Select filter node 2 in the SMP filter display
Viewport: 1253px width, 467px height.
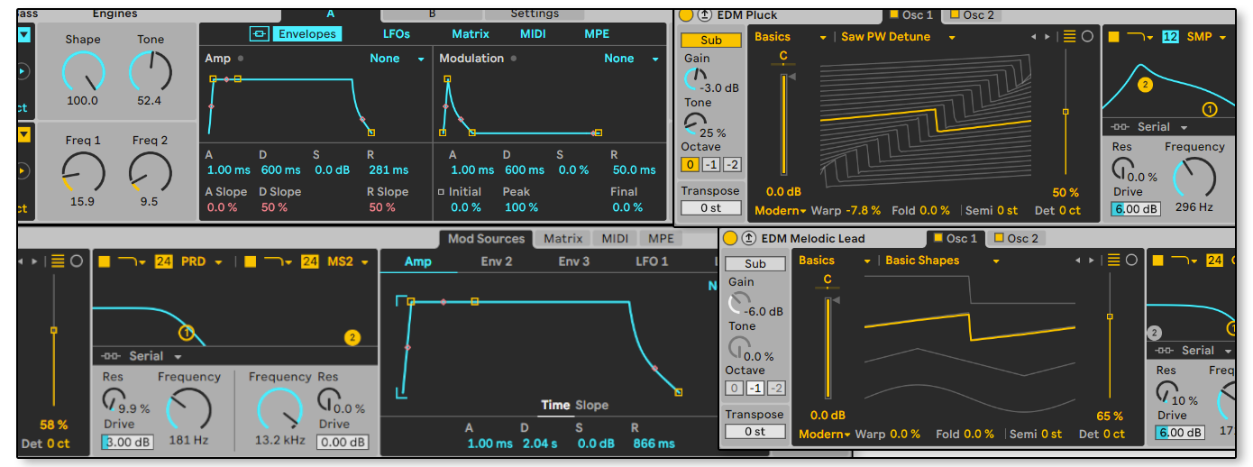click(1145, 85)
